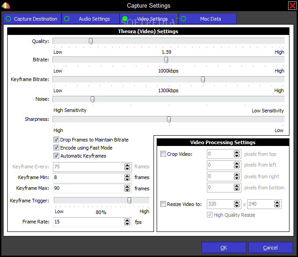The image size is (298, 257).
Task: Click Keyframe Every stepper up arrow
Action: [x=127, y=165]
